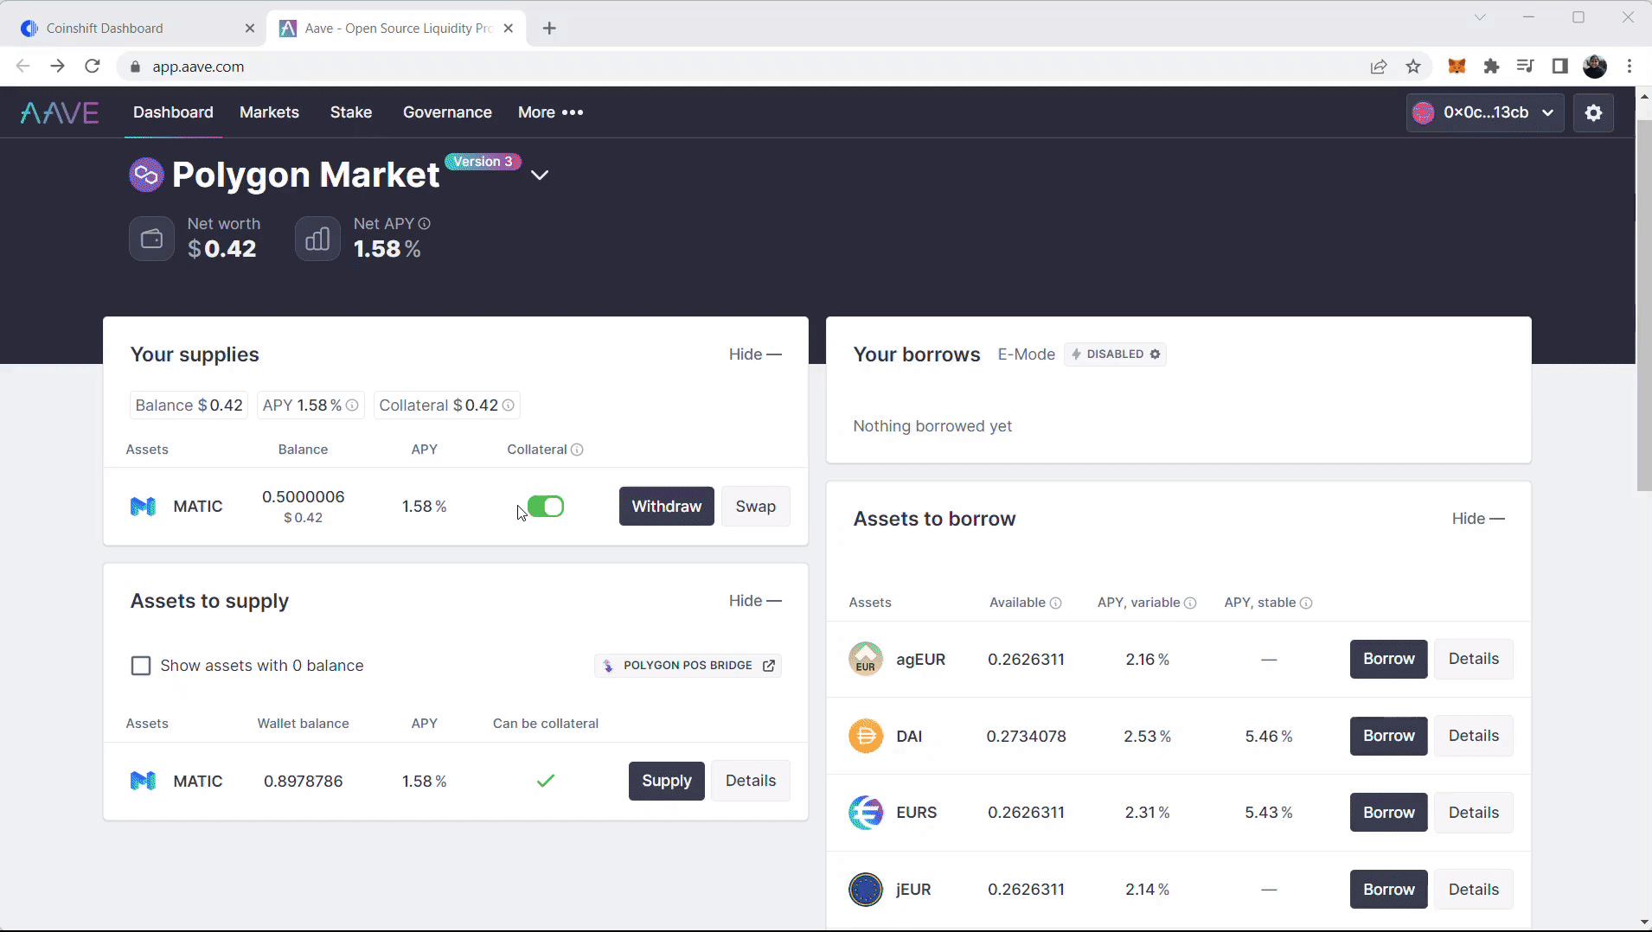
Task: Open the Governance nav item
Action: pos(447,112)
